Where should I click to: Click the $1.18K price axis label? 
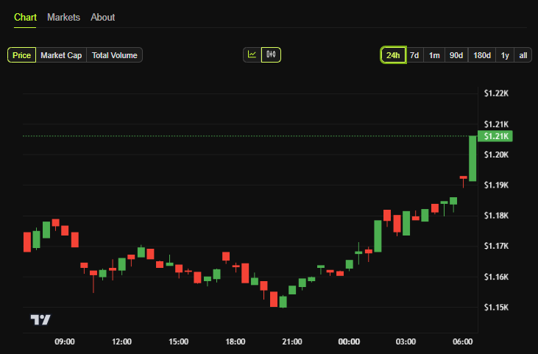coord(496,216)
